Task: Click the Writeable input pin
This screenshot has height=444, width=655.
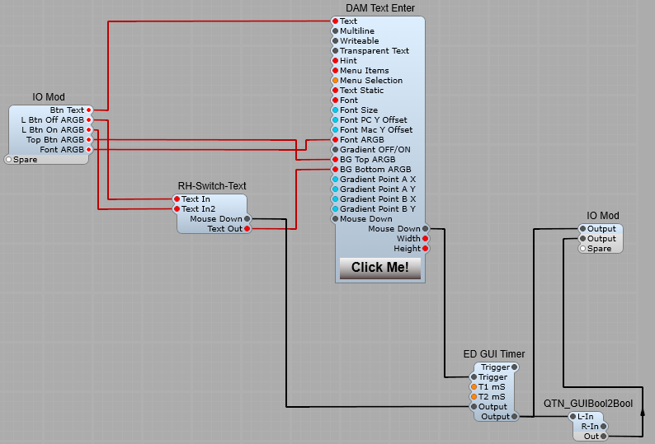Action: pyautogui.click(x=335, y=41)
